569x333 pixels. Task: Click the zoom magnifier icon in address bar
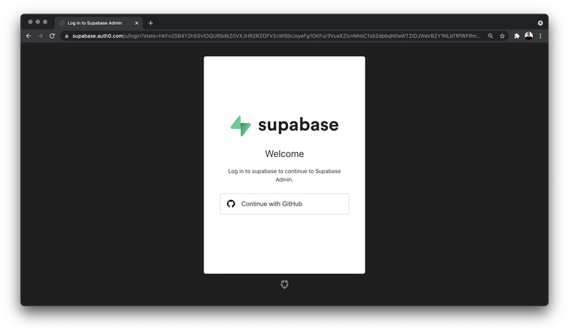click(x=490, y=36)
